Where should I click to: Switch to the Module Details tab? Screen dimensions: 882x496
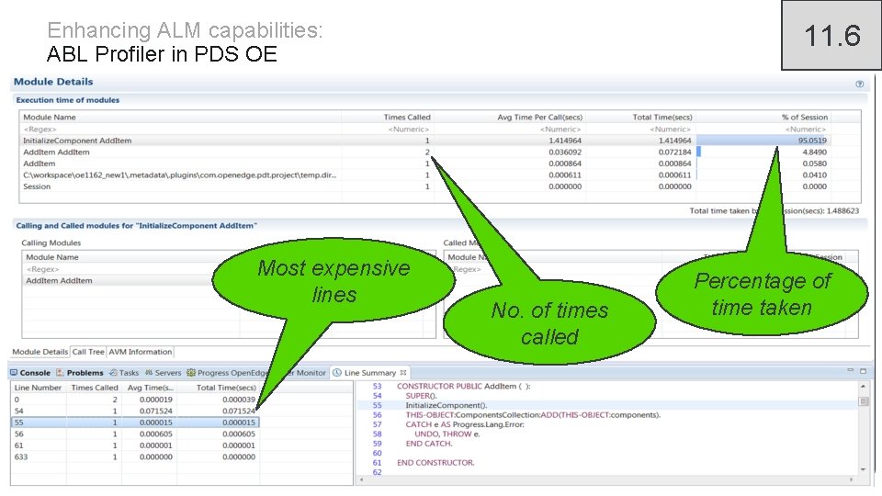[x=40, y=352]
